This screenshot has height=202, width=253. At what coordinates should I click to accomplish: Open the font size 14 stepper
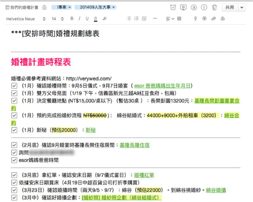pos(58,19)
